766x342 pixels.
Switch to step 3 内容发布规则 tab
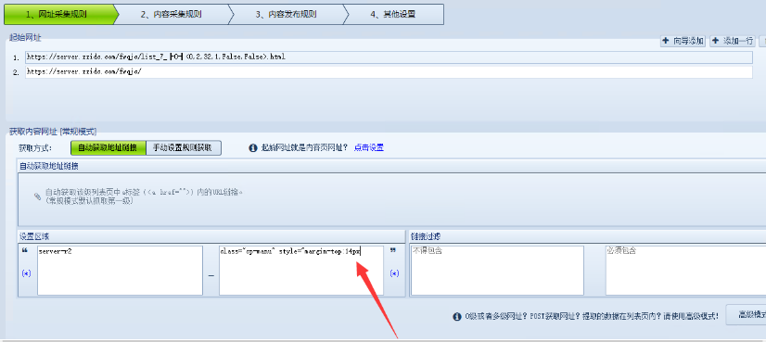(x=286, y=14)
